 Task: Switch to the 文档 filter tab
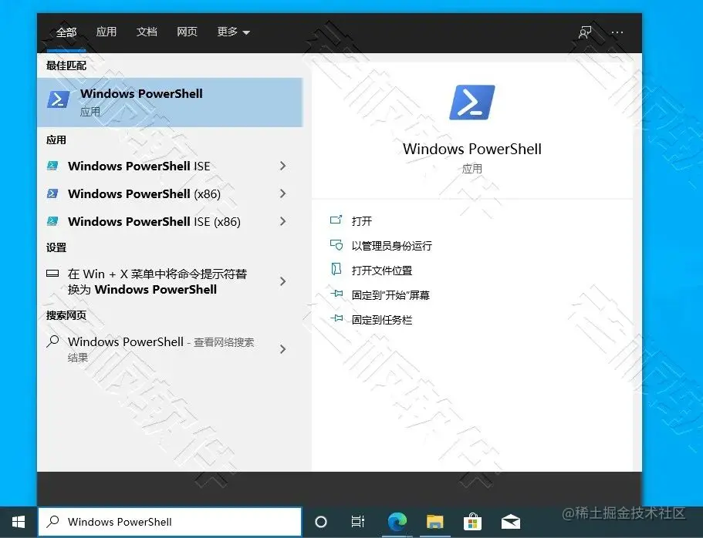tap(147, 32)
